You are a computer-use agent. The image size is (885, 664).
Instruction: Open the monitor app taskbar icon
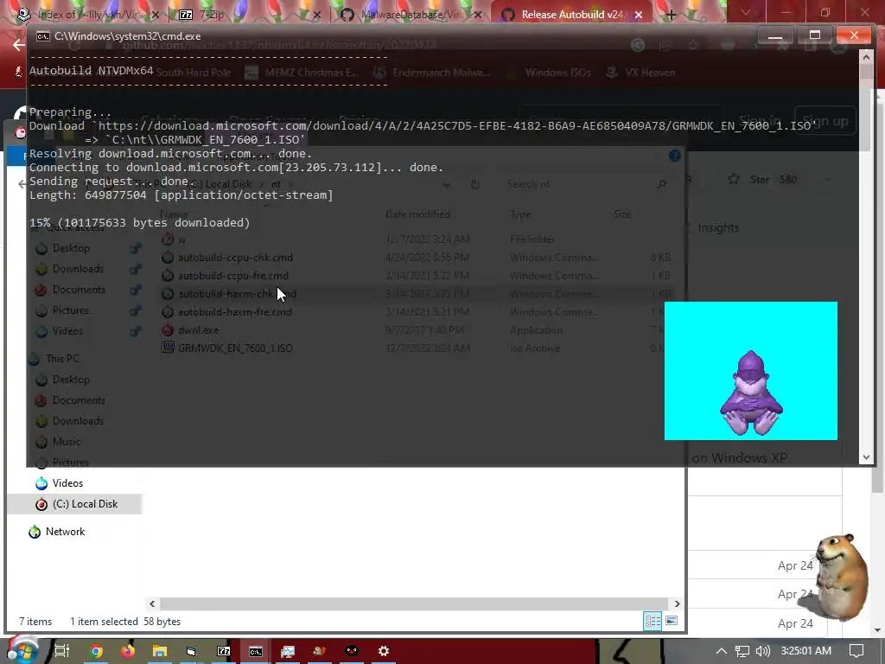click(x=288, y=651)
